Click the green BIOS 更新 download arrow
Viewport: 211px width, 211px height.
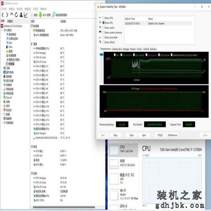click(41, 15)
